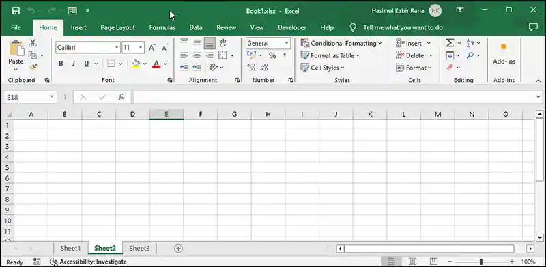Image resolution: width=546 pixels, height=267 pixels.
Task: Decrease indent
Action: pos(184,67)
